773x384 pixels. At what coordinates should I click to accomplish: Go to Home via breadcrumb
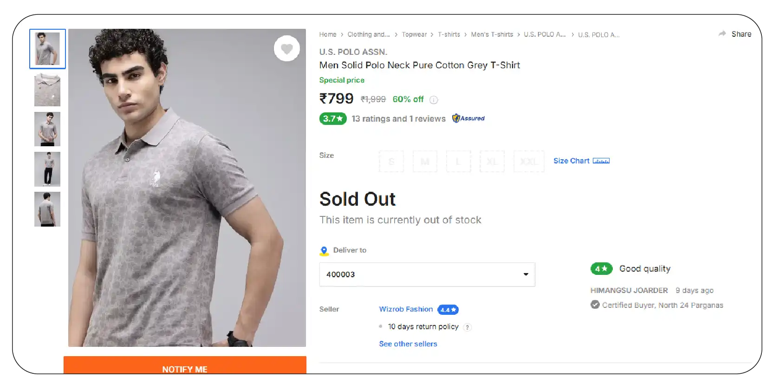pyautogui.click(x=328, y=34)
